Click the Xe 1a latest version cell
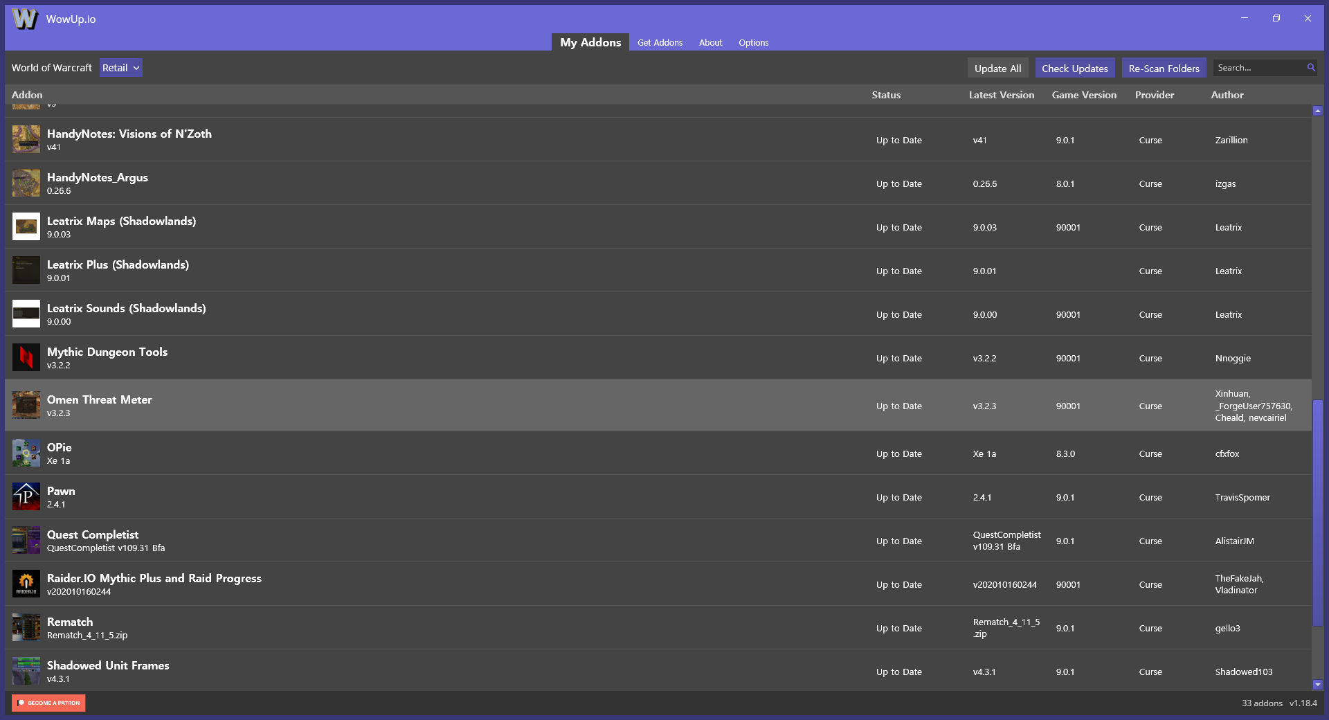This screenshot has height=720, width=1329. coord(984,453)
